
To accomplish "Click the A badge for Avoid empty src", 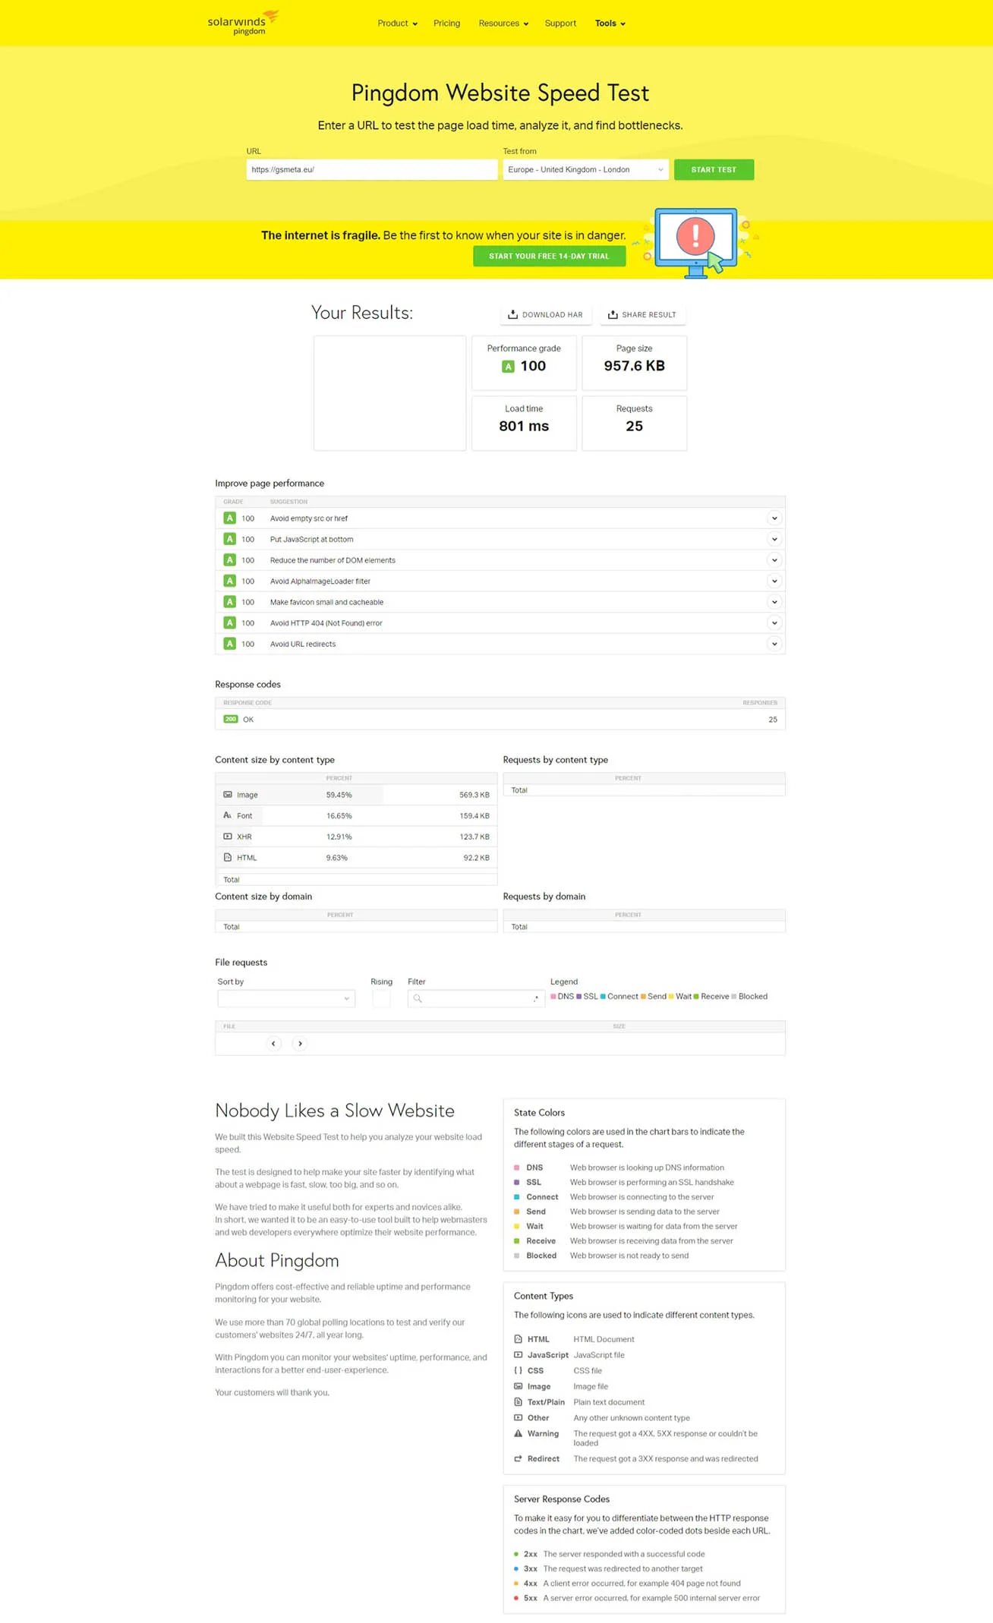I will [x=229, y=518].
